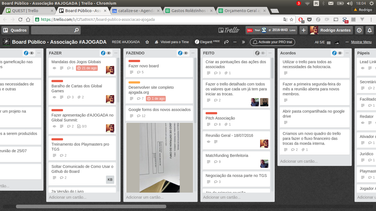Click the KB member avatar on Github card
The width and height of the screenshot is (376, 211).
[110, 180]
